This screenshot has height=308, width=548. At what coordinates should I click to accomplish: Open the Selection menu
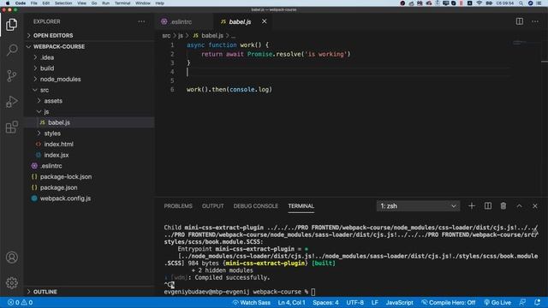(63, 3)
